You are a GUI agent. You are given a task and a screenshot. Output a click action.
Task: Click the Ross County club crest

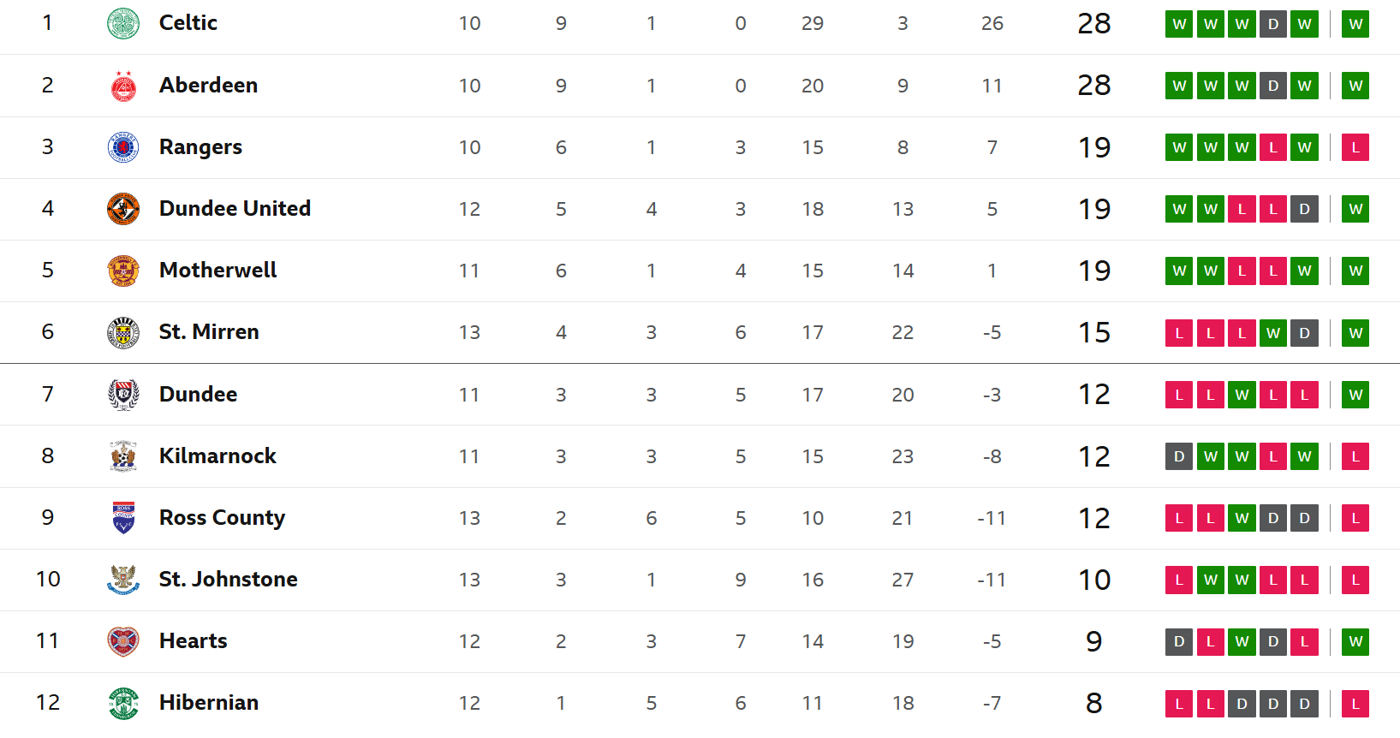tap(123, 518)
